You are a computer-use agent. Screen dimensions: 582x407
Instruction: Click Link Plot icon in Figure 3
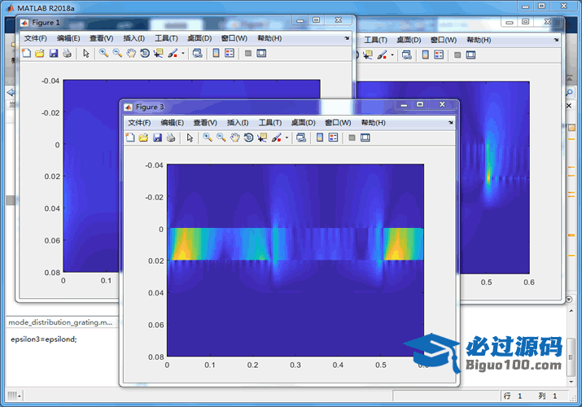coord(301,138)
